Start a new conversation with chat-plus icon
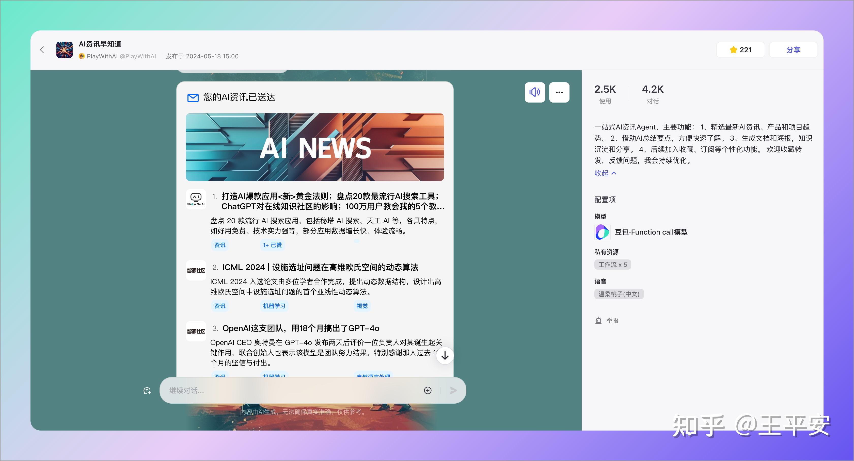Image resolution: width=854 pixels, height=461 pixels. pyautogui.click(x=147, y=391)
